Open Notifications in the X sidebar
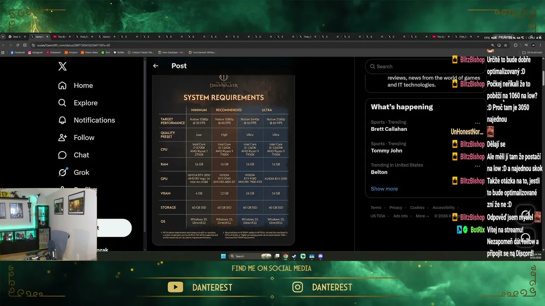The width and height of the screenshot is (545, 306). (86, 120)
